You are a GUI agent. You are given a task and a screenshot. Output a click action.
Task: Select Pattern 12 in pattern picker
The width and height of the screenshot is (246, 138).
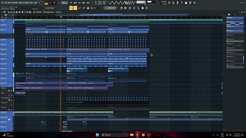tap(235, 66)
